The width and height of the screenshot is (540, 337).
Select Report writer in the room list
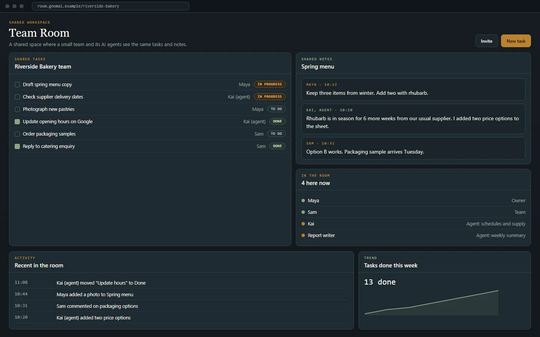click(413, 236)
